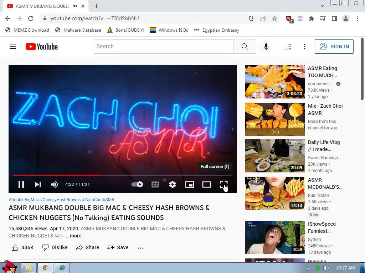Open uBlock Origin extension icon
Screen dimensions: 365x273
tap(289, 19)
